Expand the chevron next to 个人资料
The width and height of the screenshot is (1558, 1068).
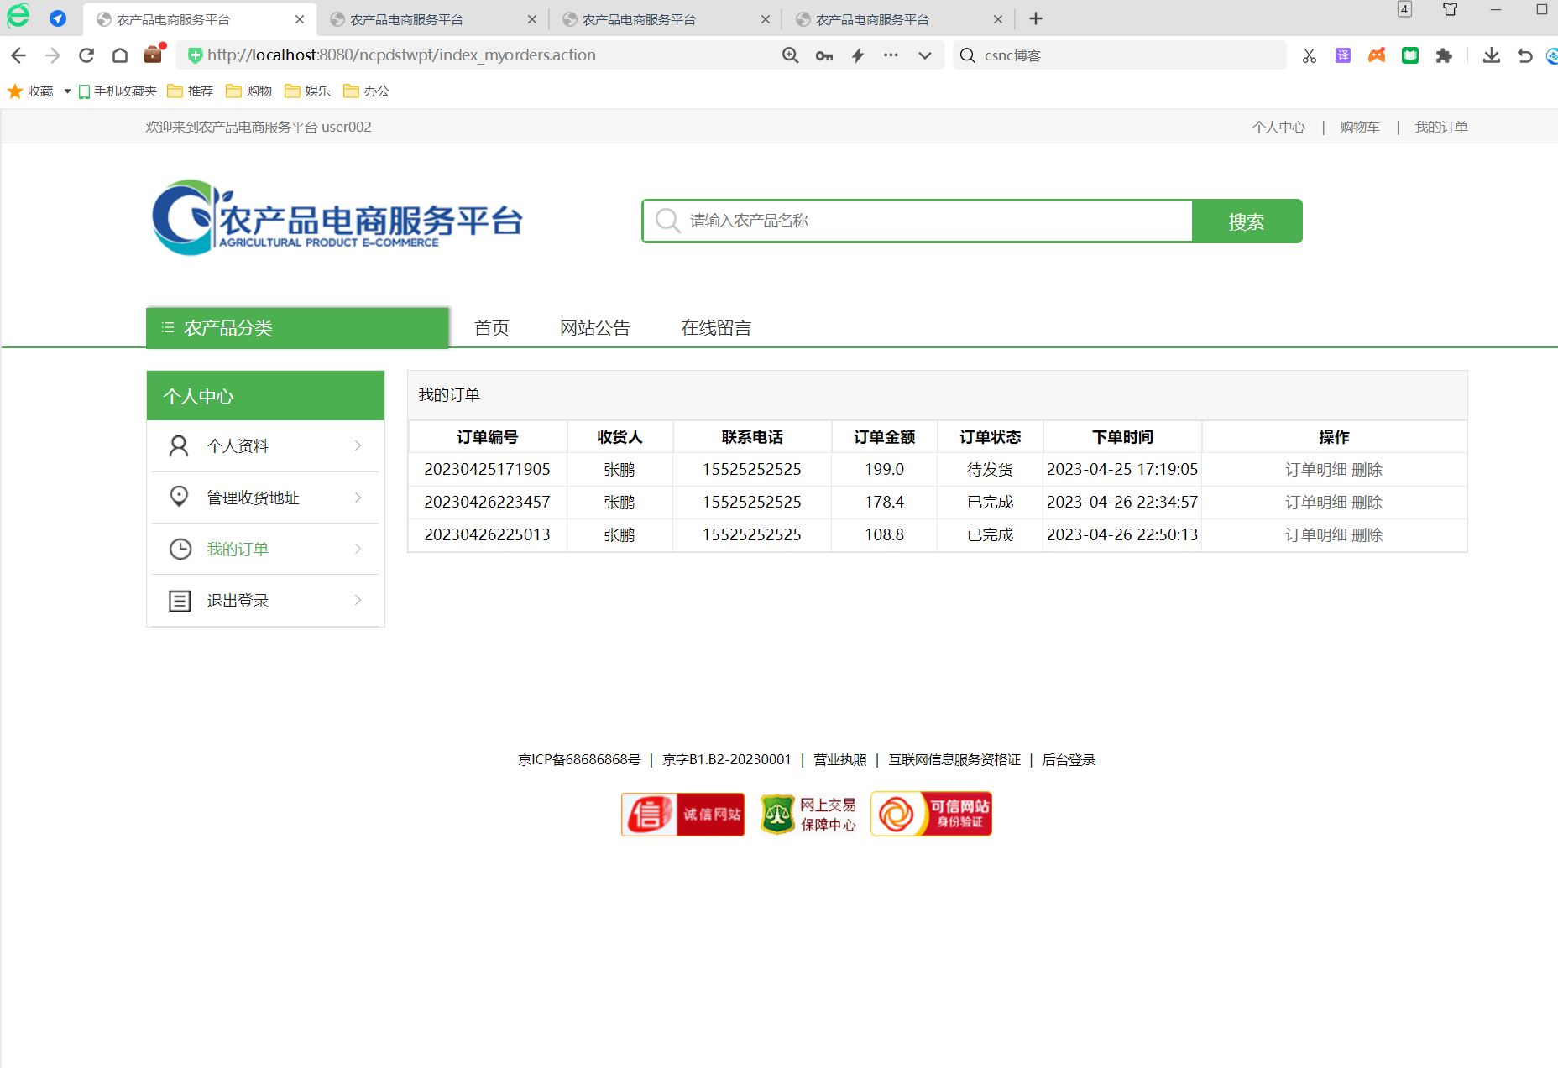click(x=357, y=445)
